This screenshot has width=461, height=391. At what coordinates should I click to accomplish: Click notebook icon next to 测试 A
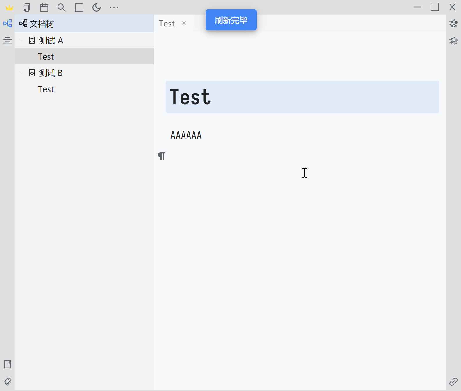pyautogui.click(x=32, y=40)
